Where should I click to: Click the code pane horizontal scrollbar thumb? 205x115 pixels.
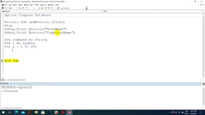pyautogui.click(x=16, y=80)
